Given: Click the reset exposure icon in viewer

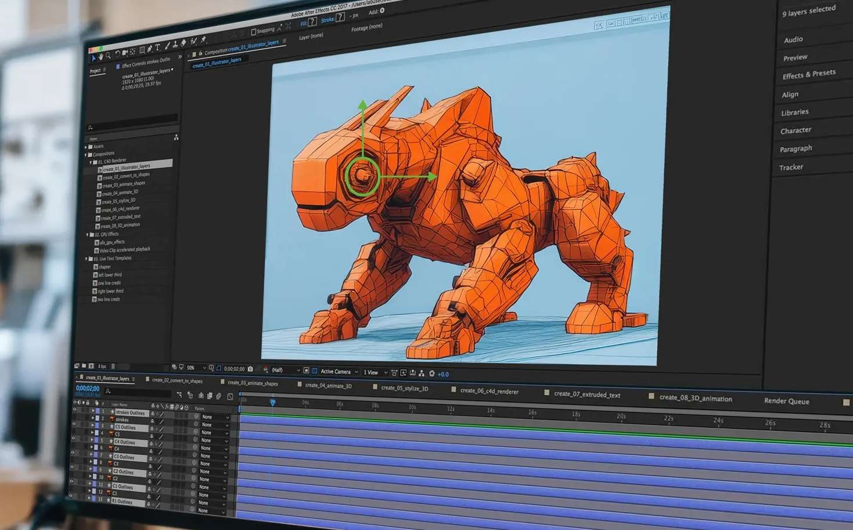Looking at the screenshot, I should click(x=431, y=373).
